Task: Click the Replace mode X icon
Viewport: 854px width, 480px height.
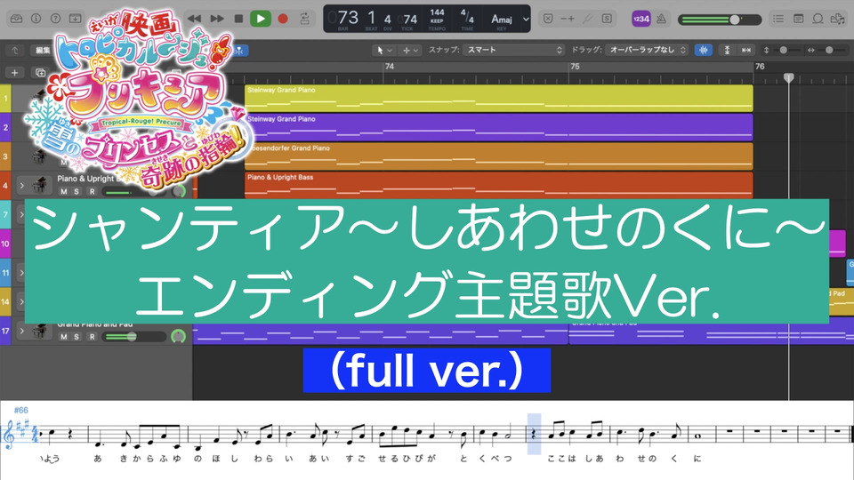Action: (548, 19)
